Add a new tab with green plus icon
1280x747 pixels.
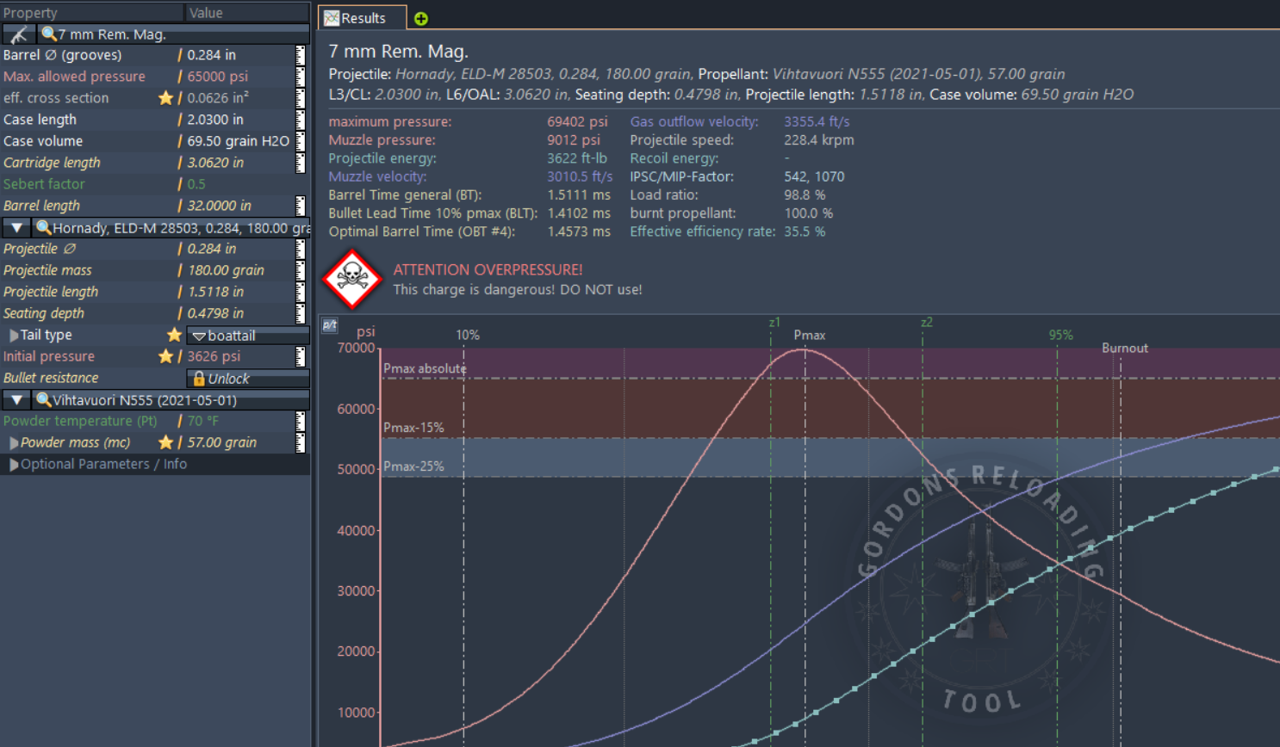[x=421, y=19]
